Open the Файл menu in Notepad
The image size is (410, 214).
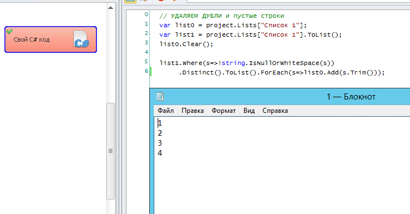(x=165, y=111)
